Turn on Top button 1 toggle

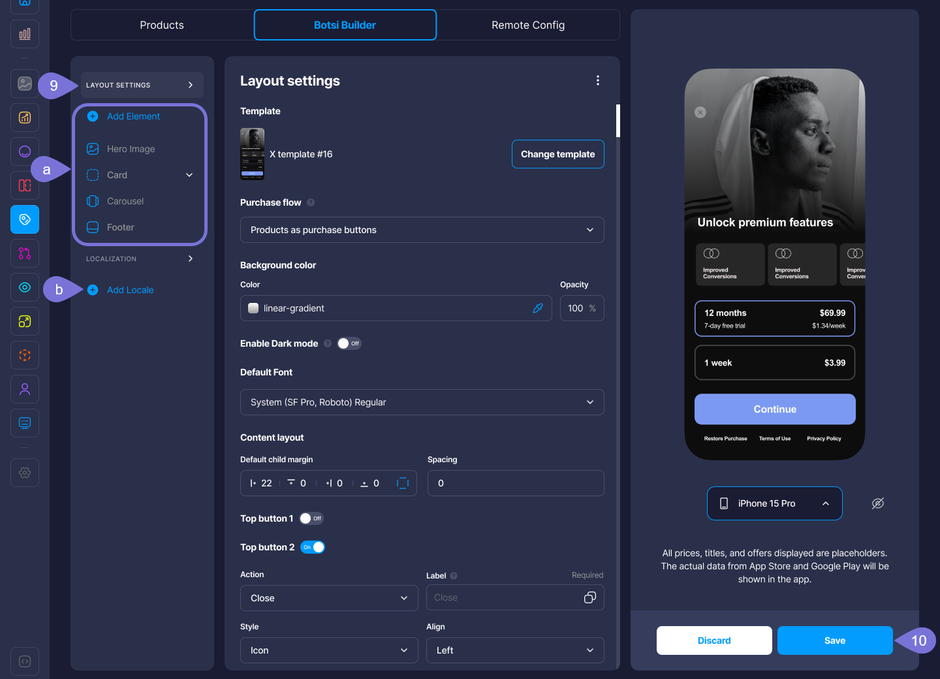point(311,518)
